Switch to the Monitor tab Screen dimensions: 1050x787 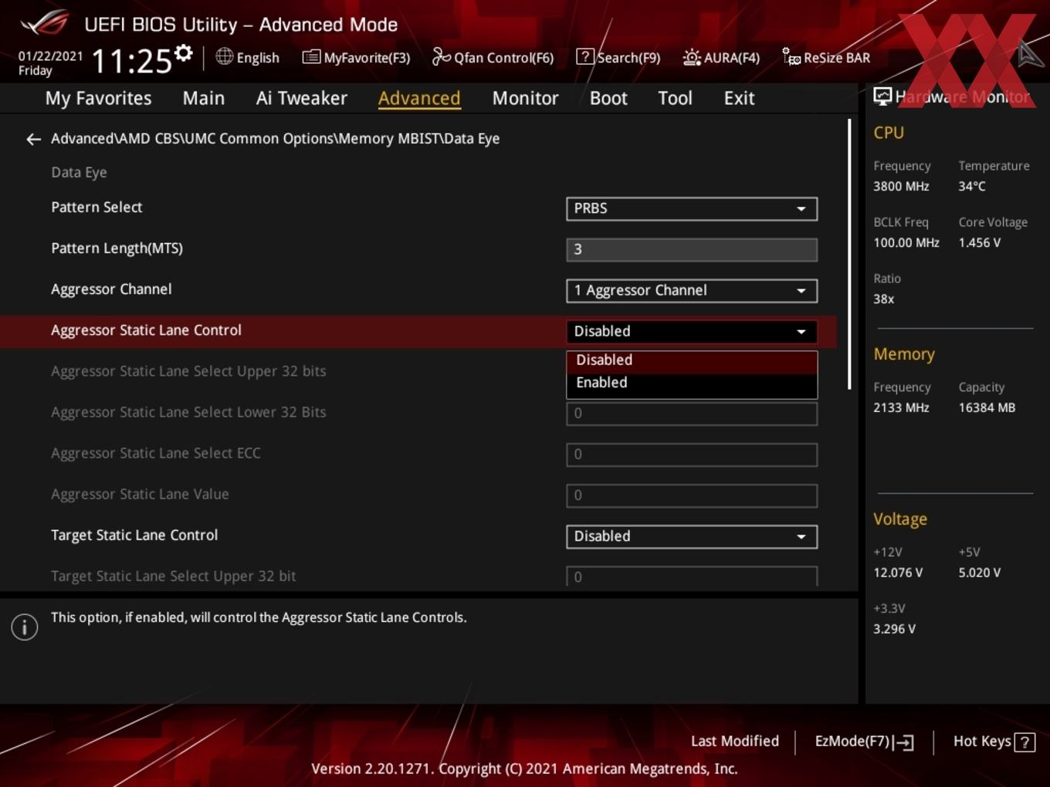click(525, 98)
